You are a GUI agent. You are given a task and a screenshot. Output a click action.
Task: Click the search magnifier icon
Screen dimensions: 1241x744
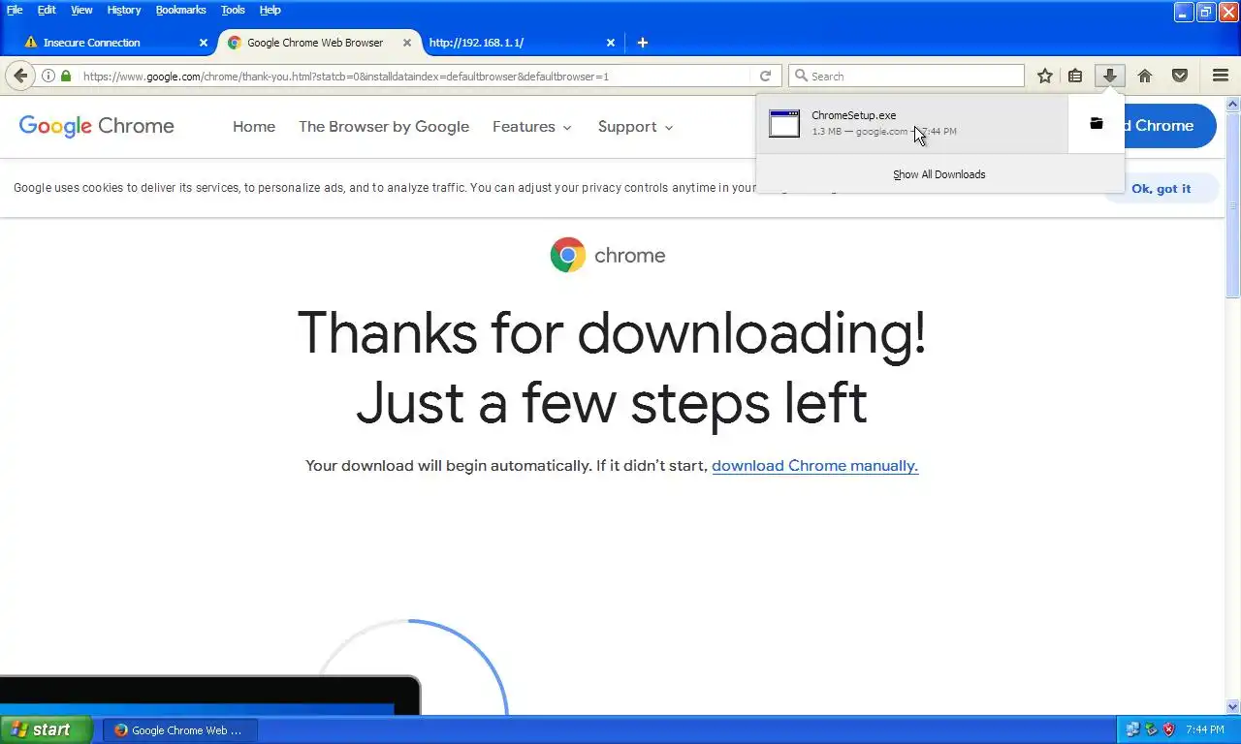click(x=801, y=76)
